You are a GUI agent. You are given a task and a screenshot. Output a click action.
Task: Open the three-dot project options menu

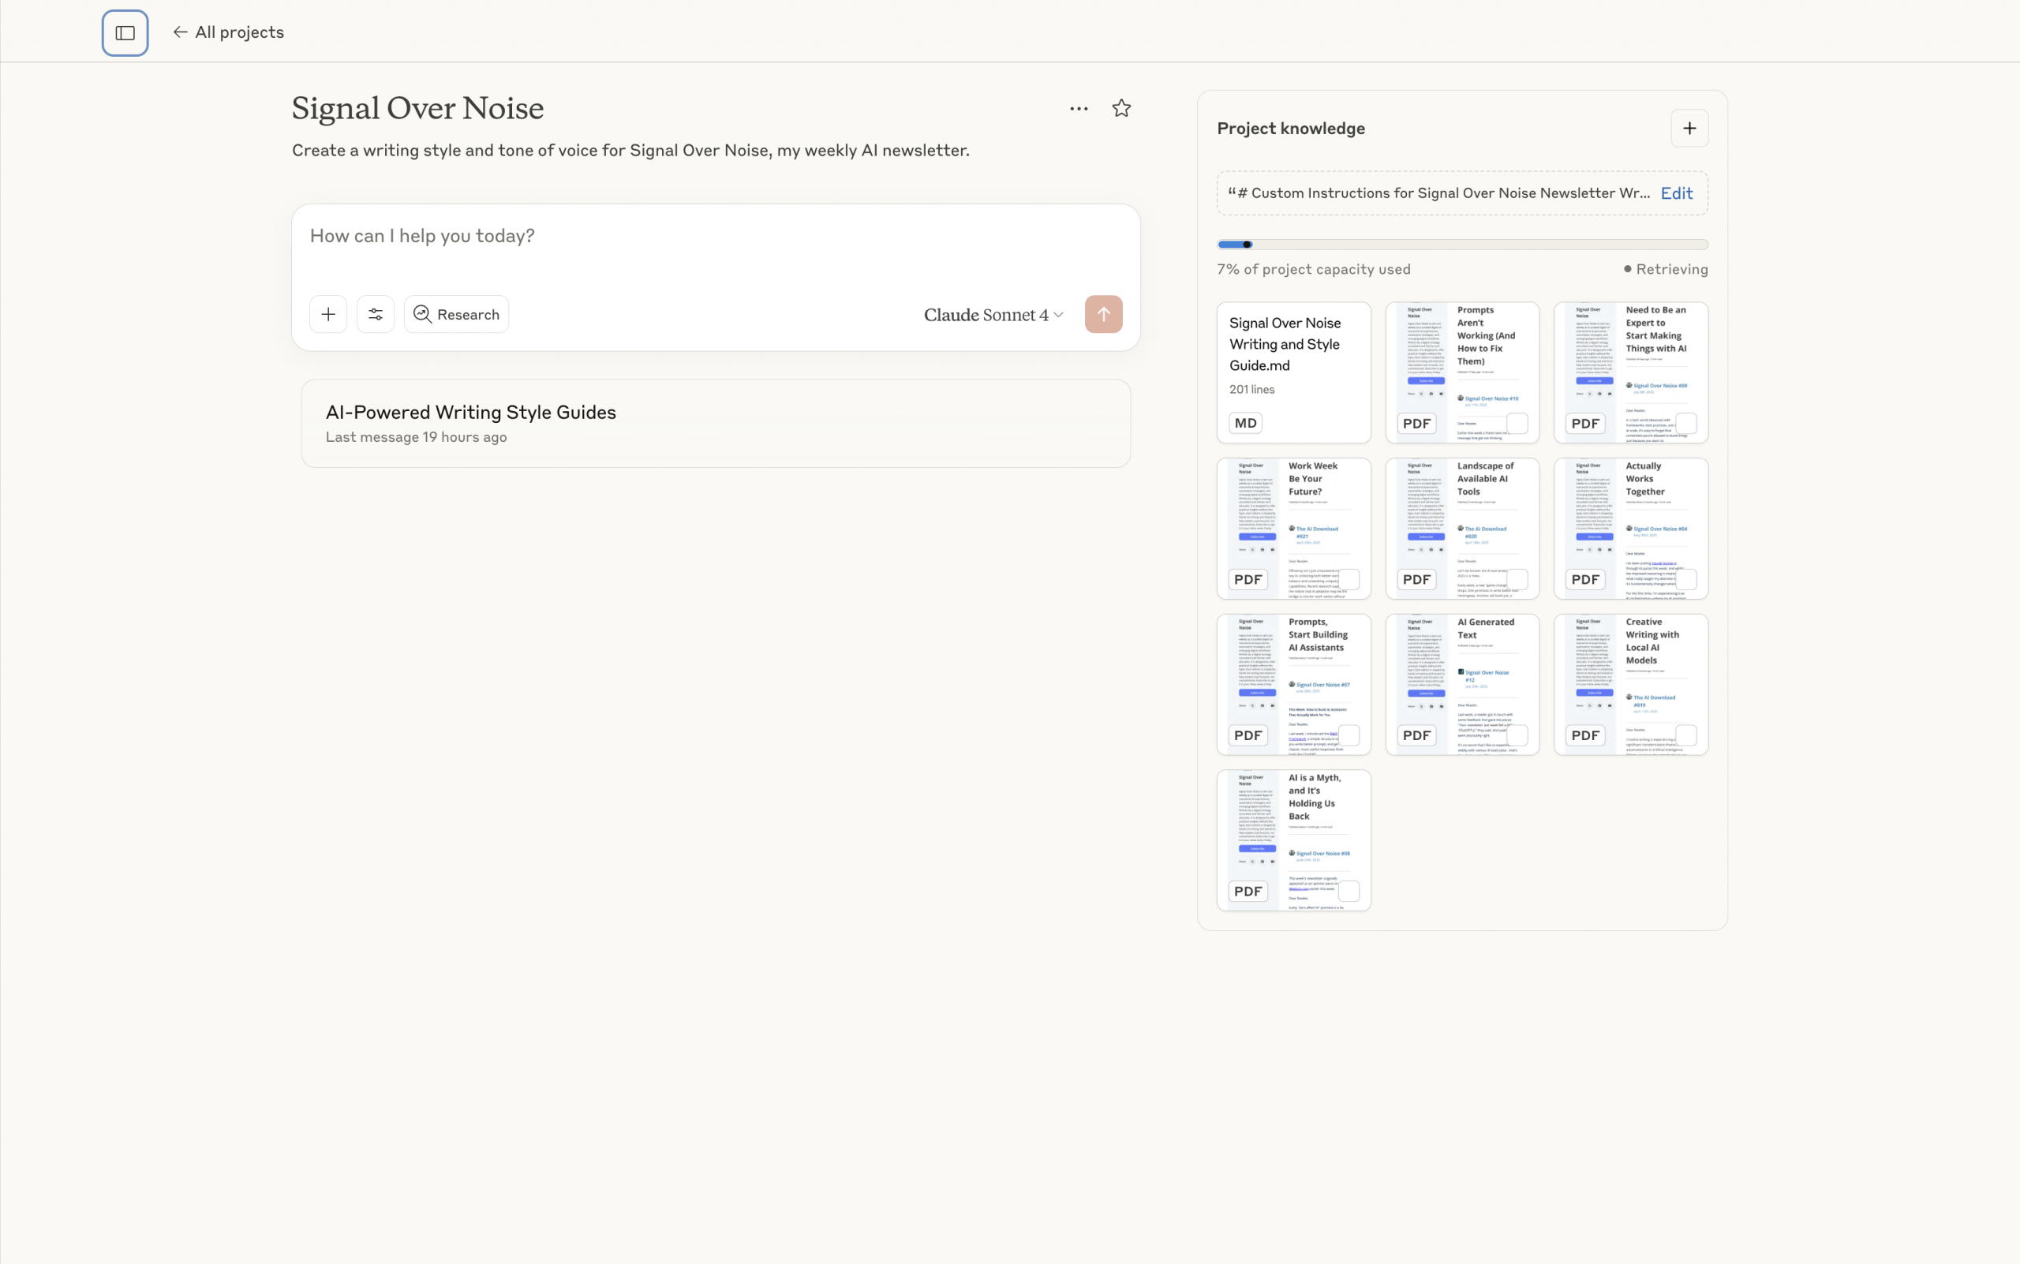pos(1079,109)
